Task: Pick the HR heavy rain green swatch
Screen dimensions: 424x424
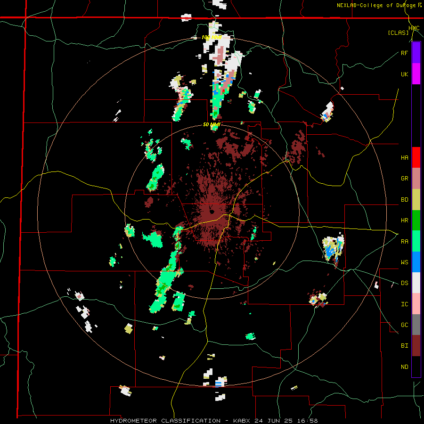Action: point(416,220)
